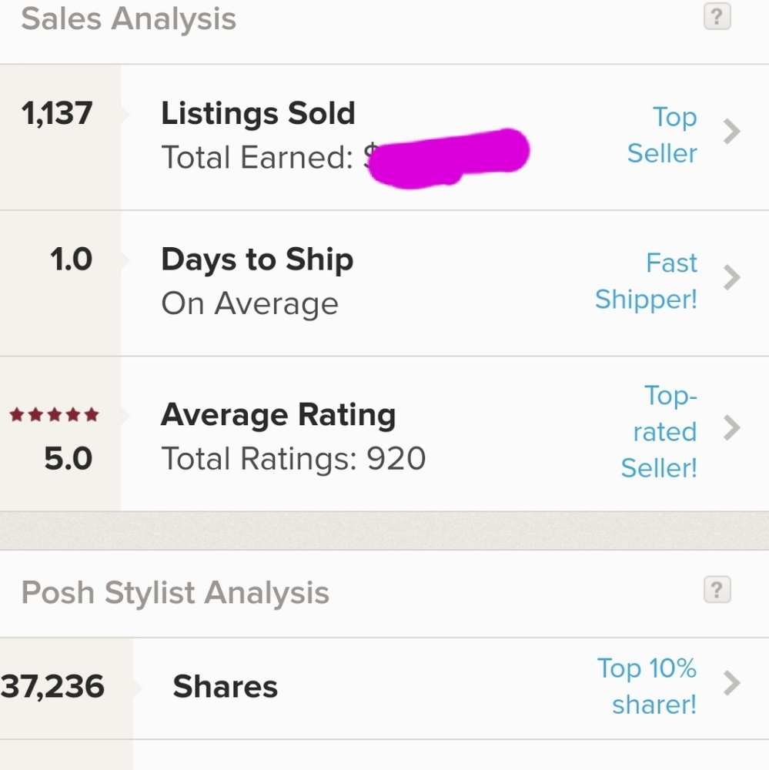Click the 37,236 shares count
This screenshot has height=770, width=769.
click(52, 687)
